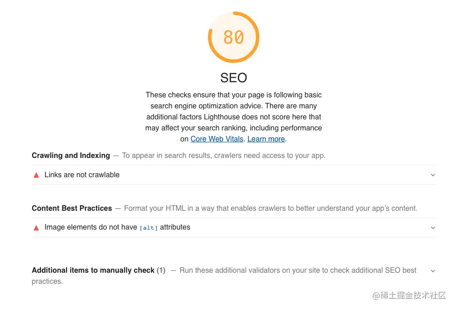Image resolution: width=455 pixels, height=309 pixels.
Task: Click the number 80 in the gauge
Action: tap(233, 38)
